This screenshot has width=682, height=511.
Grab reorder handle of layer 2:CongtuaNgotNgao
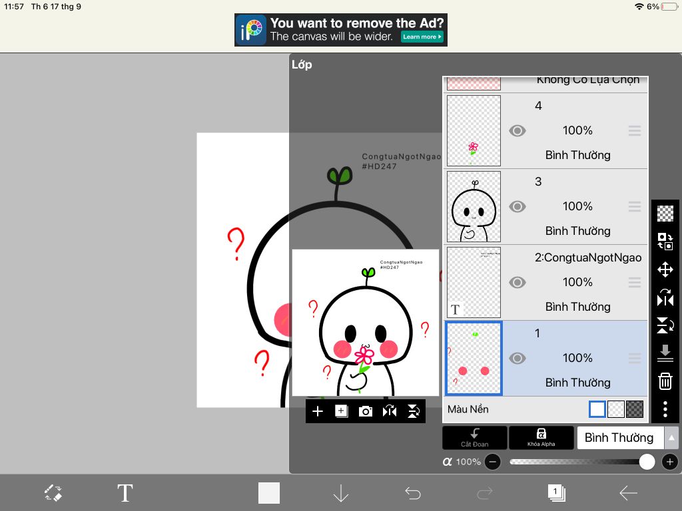tap(635, 282)
